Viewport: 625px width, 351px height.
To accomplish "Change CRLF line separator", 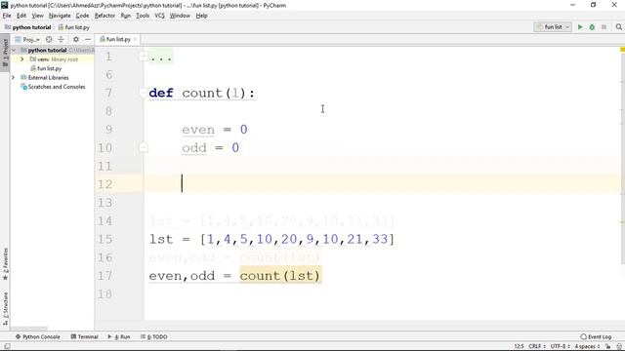I will [x=537, y=347].
